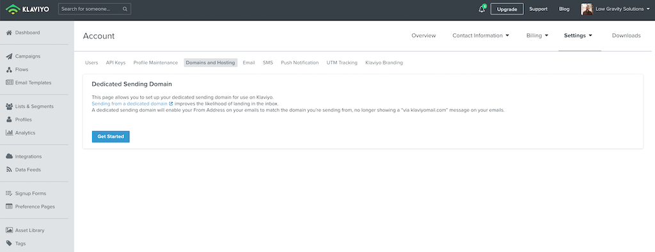Open the Settings dropdown
The image size is (655, 252).
pos(578,36)
